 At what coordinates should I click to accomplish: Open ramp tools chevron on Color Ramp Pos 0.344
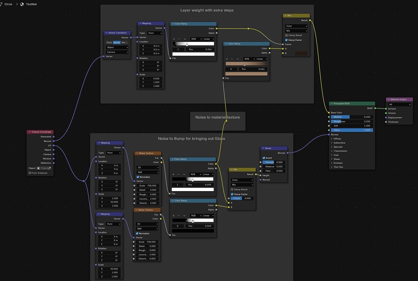(x=185, y=39)
